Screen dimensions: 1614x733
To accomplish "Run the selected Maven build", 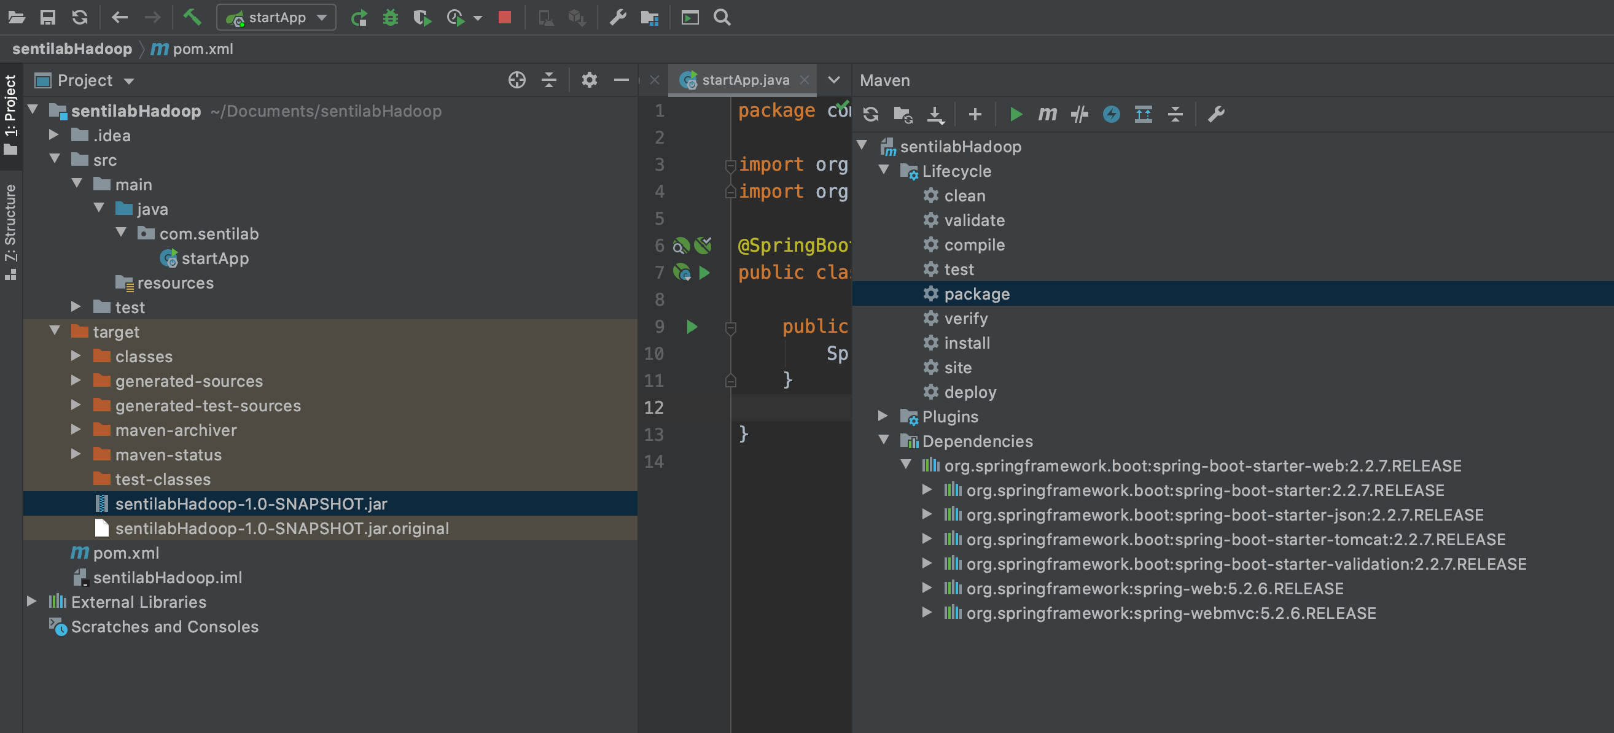I will click(x=1016, y=114).
